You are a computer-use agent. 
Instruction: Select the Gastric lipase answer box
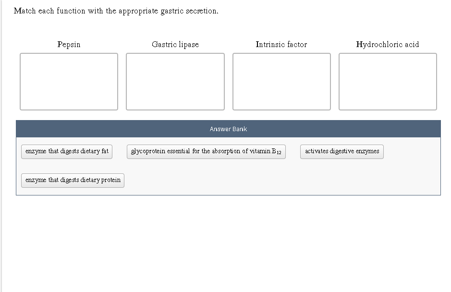pyautogui.click(x=175, y=82)
